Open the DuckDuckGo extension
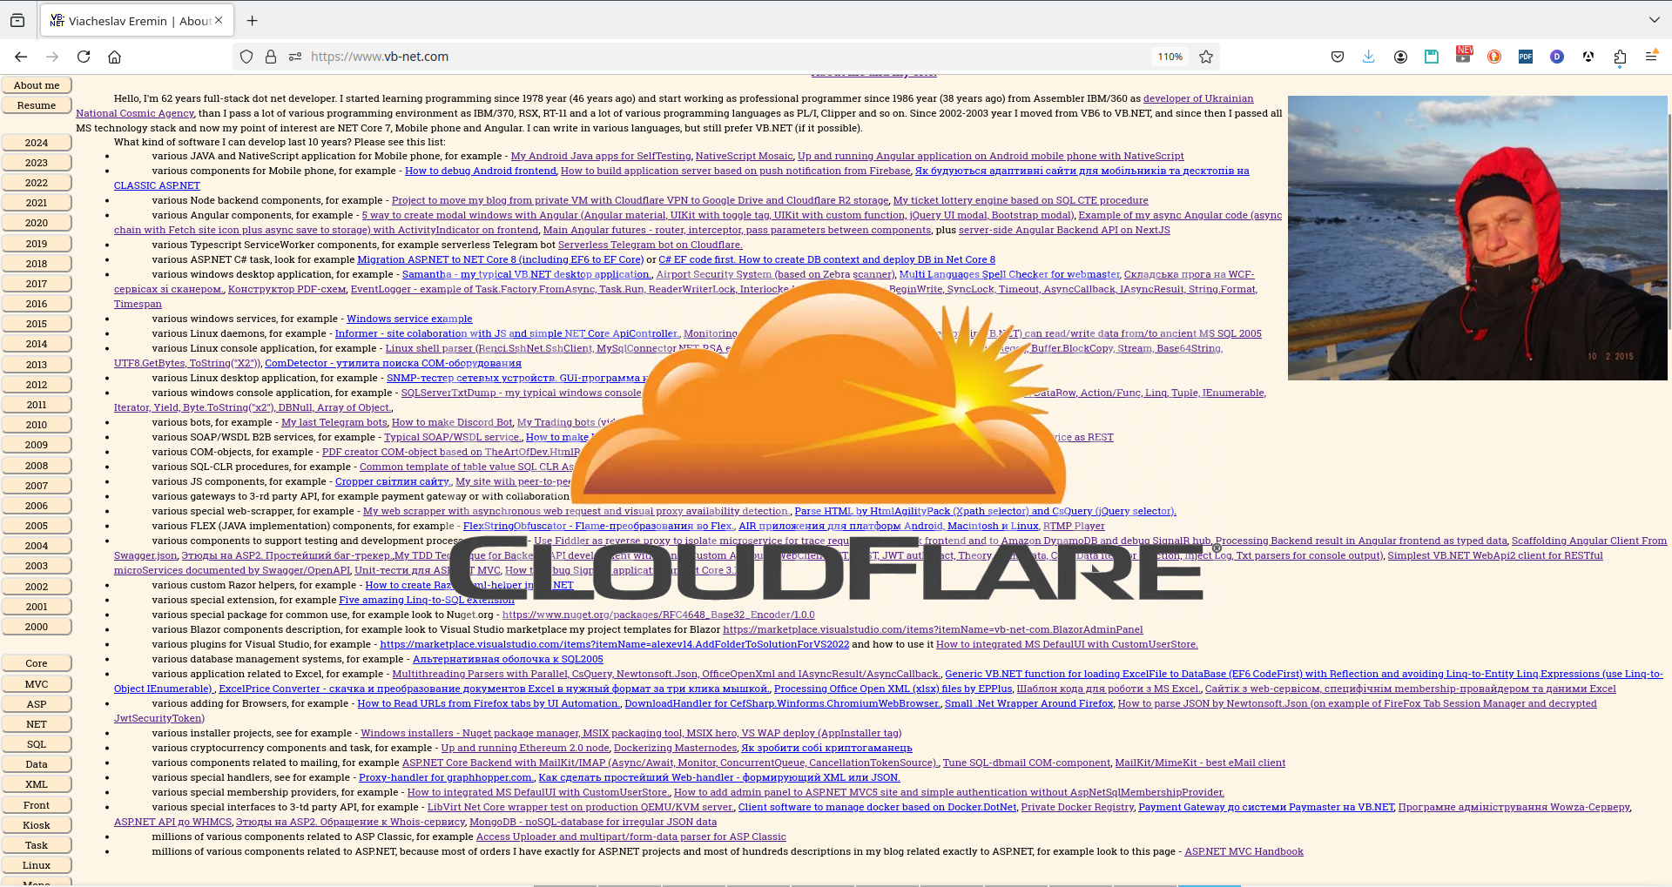This screenshot has height=887, width=1672. (x=1494, y=57)
